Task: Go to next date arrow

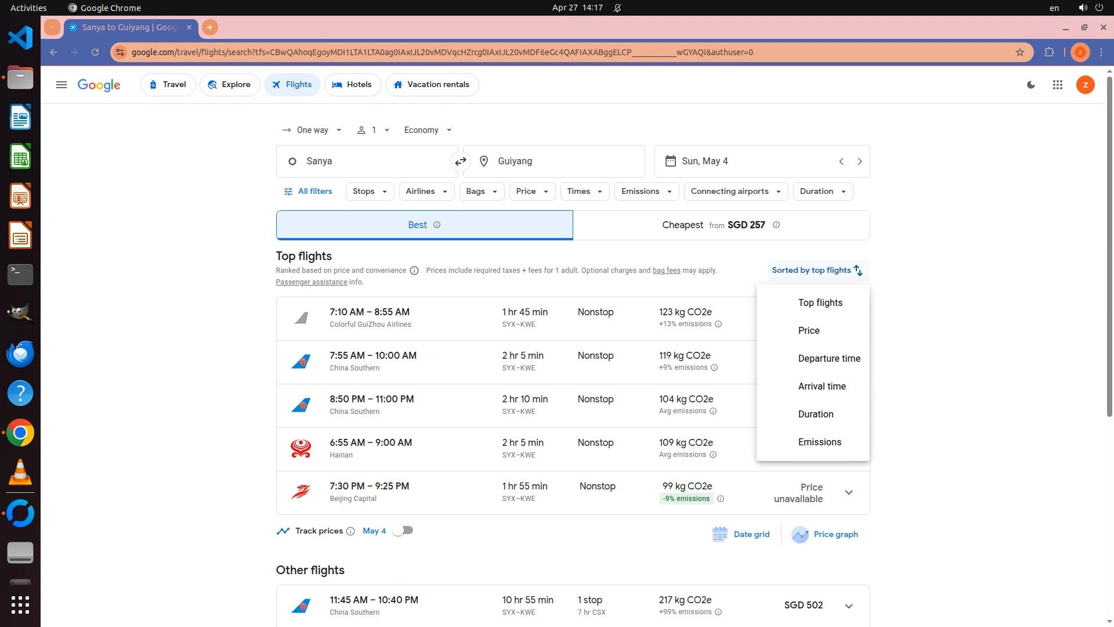Action: click(859, 161)
